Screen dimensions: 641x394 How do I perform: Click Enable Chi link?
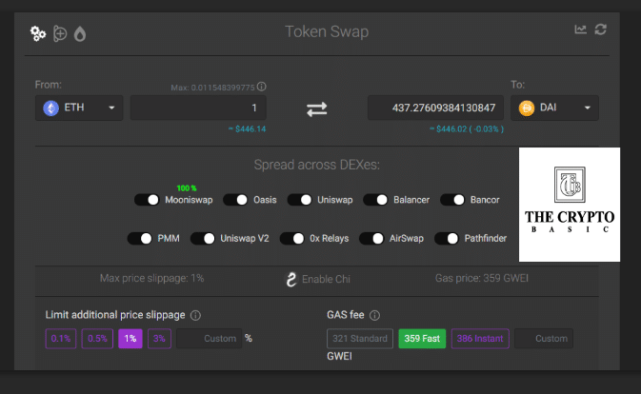(326, 279)
